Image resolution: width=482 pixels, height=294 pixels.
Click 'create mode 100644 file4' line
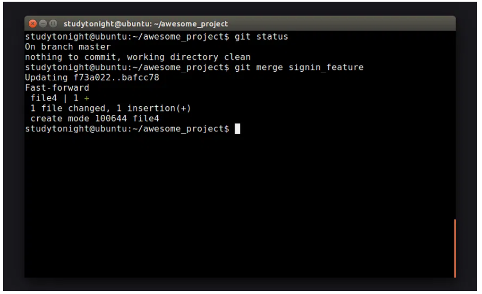coord(95,118)
